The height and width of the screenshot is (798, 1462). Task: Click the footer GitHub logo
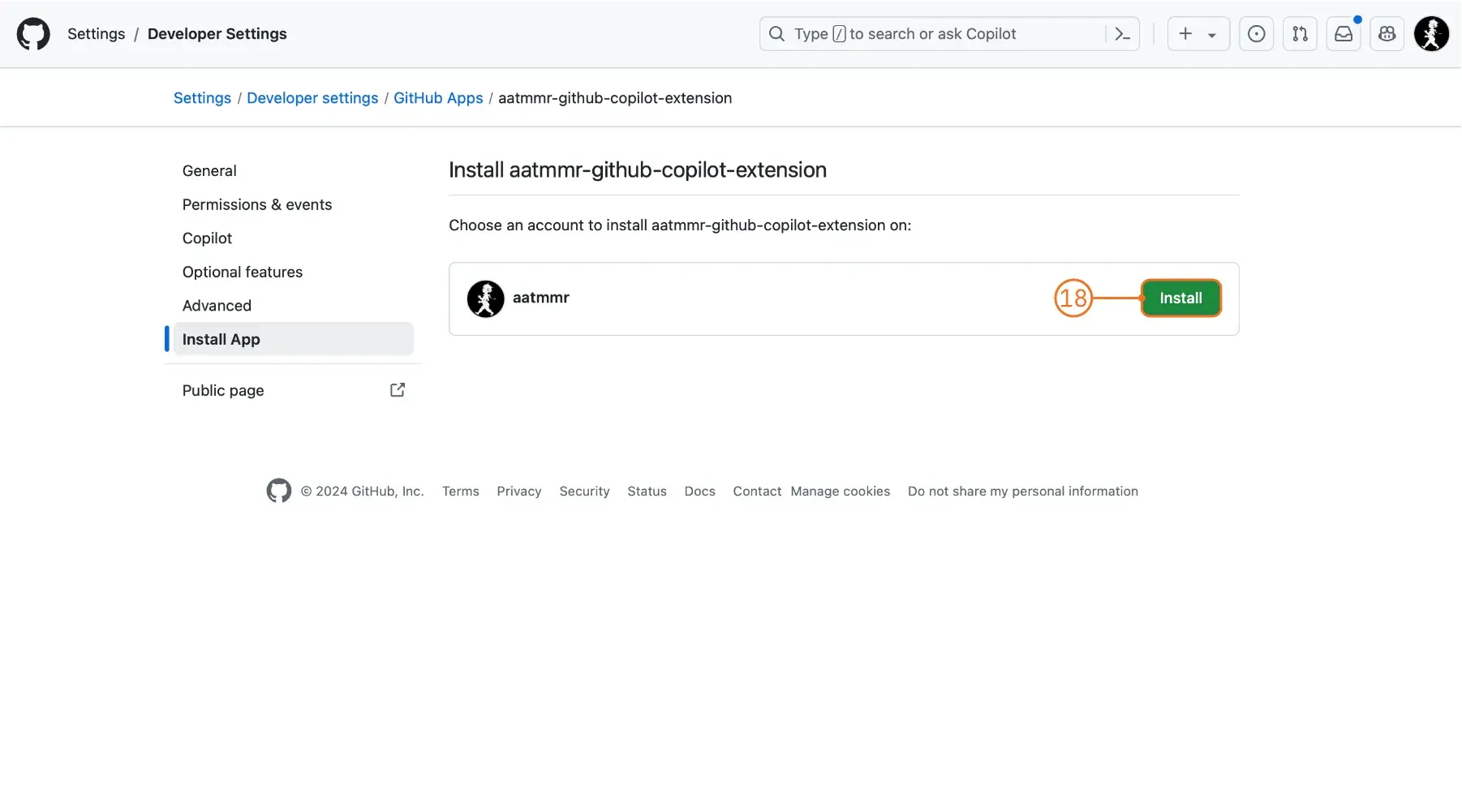pos(279,491)
